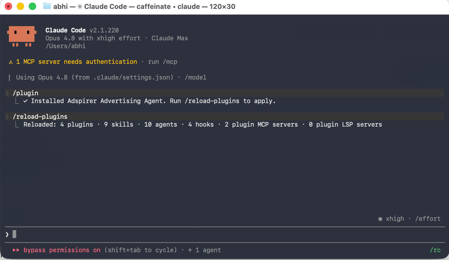Viewport: 449px width, 260px height.
Task: Click the '4 hooks' count
Action: click(201, 125)
